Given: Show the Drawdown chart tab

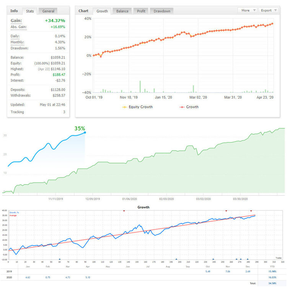Looking at the screenshot, I should click(x=162, y=11).
